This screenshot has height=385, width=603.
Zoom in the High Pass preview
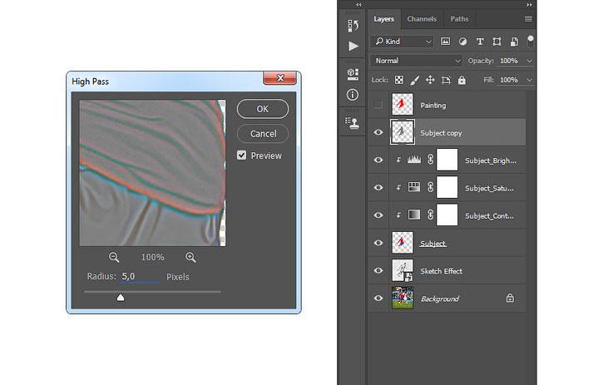(190, 257)
